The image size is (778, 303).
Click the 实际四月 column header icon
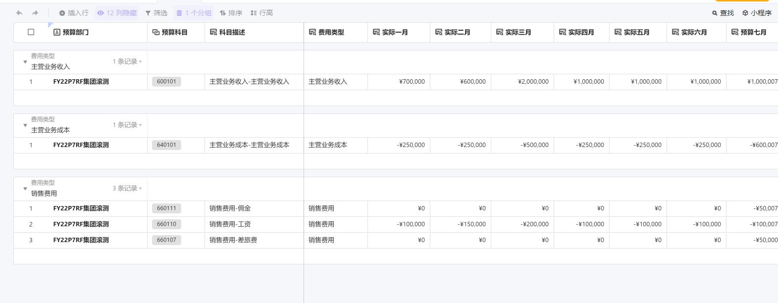(563, 32)
